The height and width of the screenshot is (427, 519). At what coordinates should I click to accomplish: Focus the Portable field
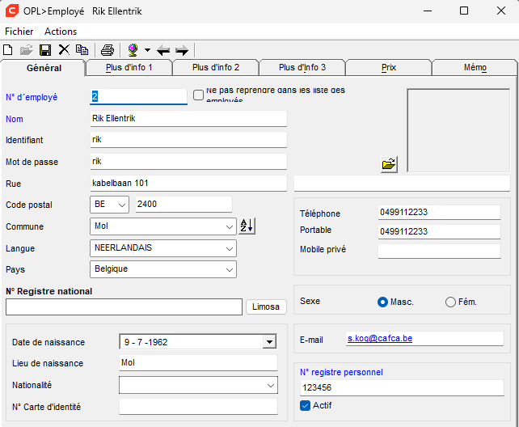(x=439, y=231)
